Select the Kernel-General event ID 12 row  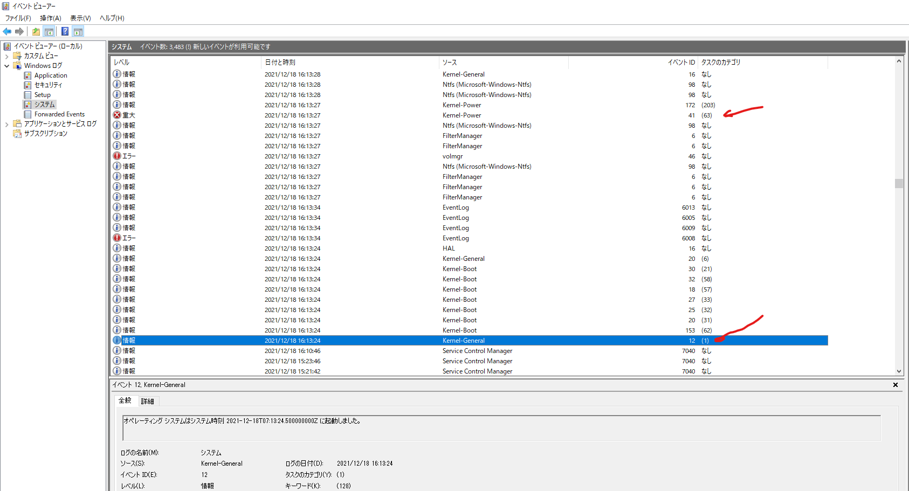(x=469, y=341)
